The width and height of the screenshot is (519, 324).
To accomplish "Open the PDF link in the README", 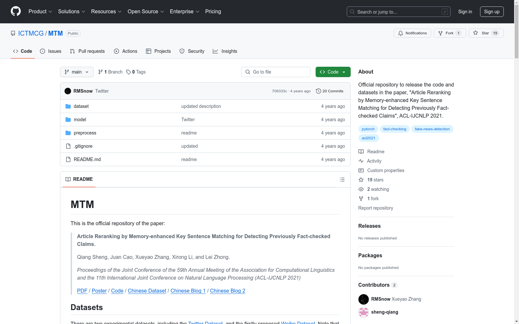I will tap(82, 291).
